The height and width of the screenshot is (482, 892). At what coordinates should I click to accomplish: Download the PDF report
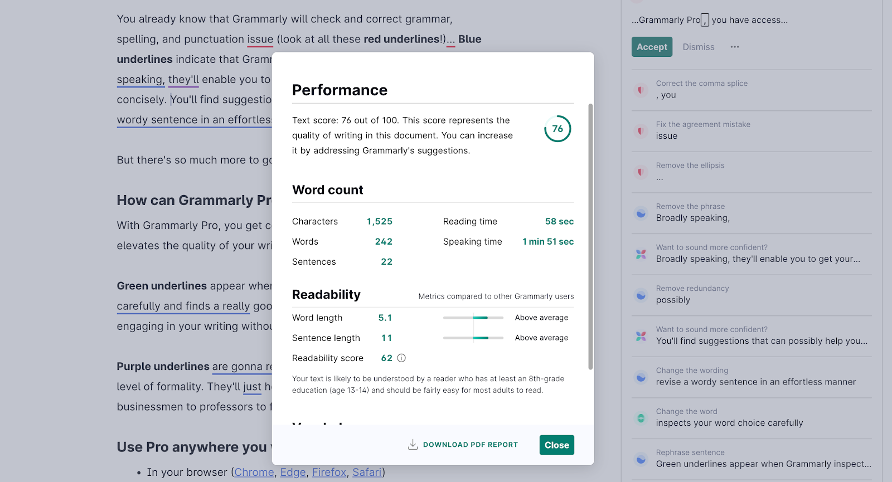tap(463, 445)
